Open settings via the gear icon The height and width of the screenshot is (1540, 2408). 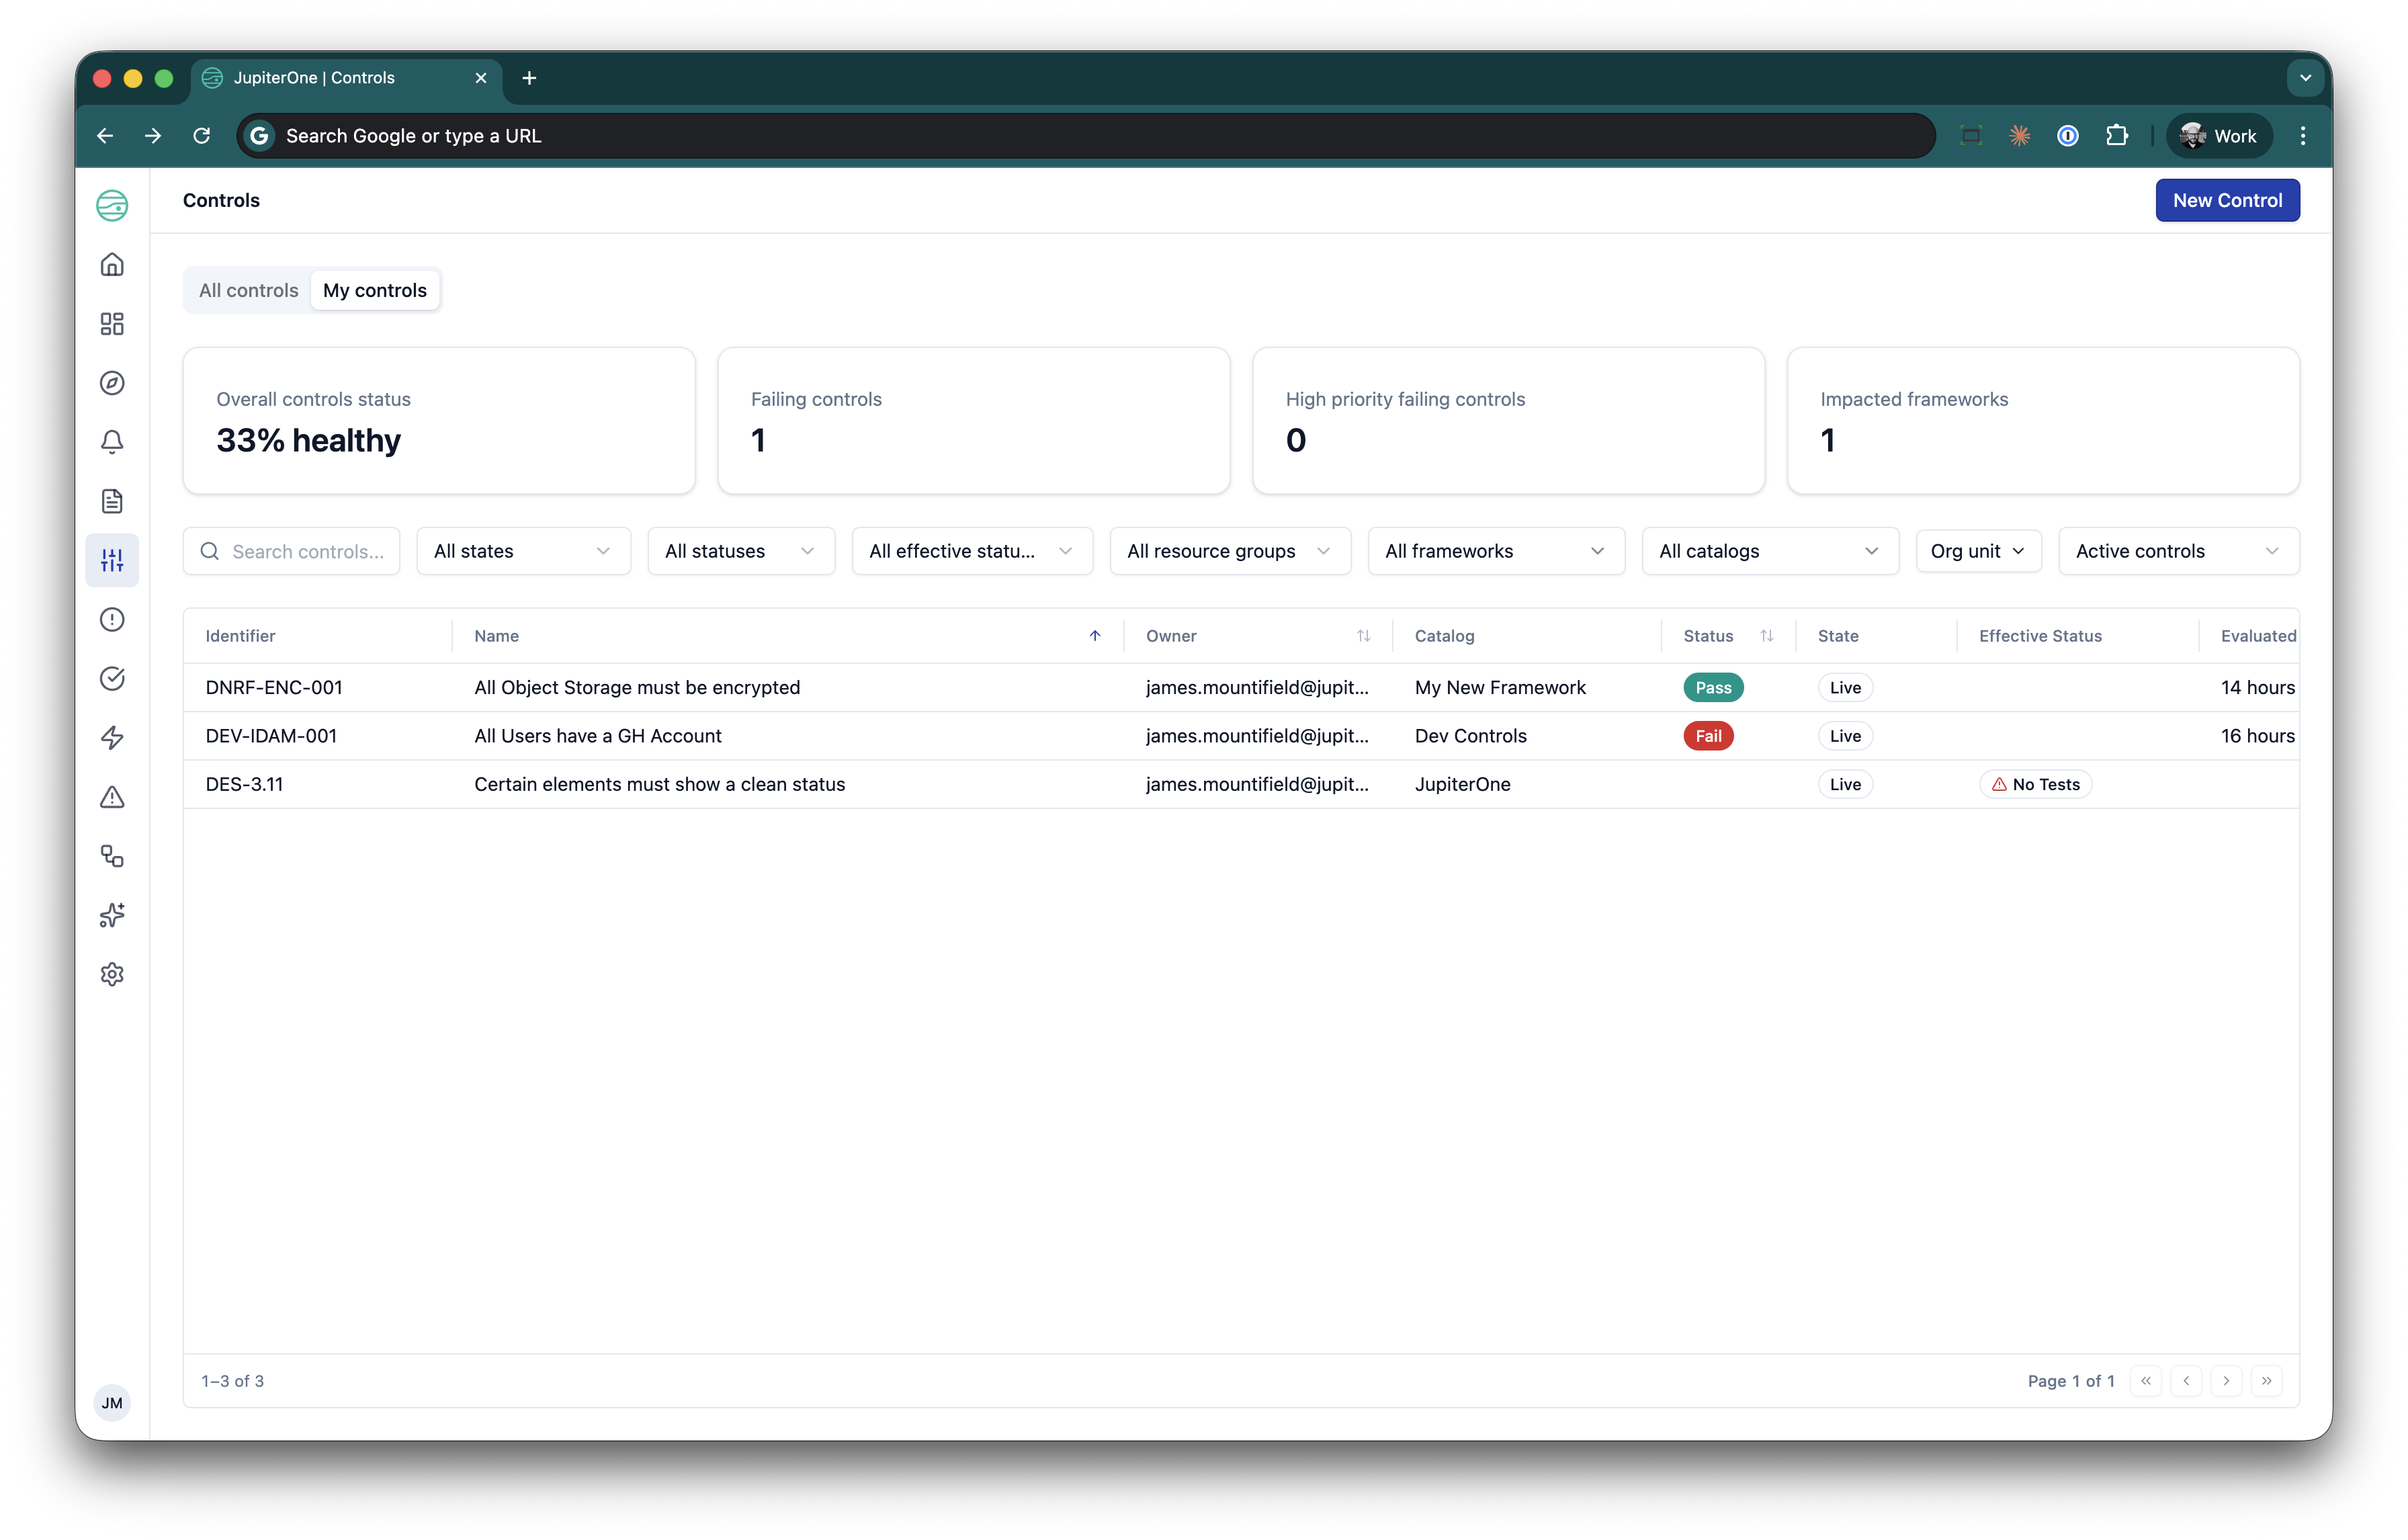click(112, 974)
